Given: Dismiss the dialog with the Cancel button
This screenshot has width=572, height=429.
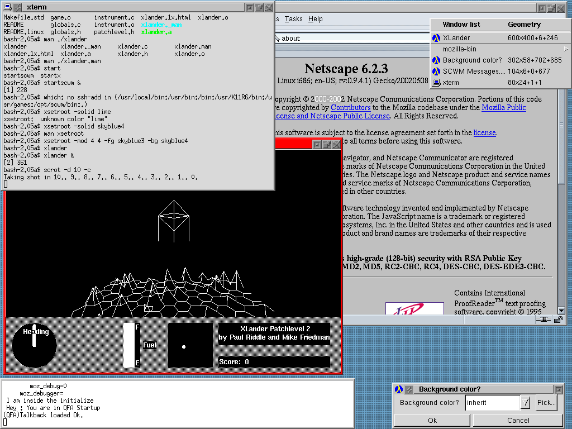Looking at the screenshot, I should pos(518,420).
